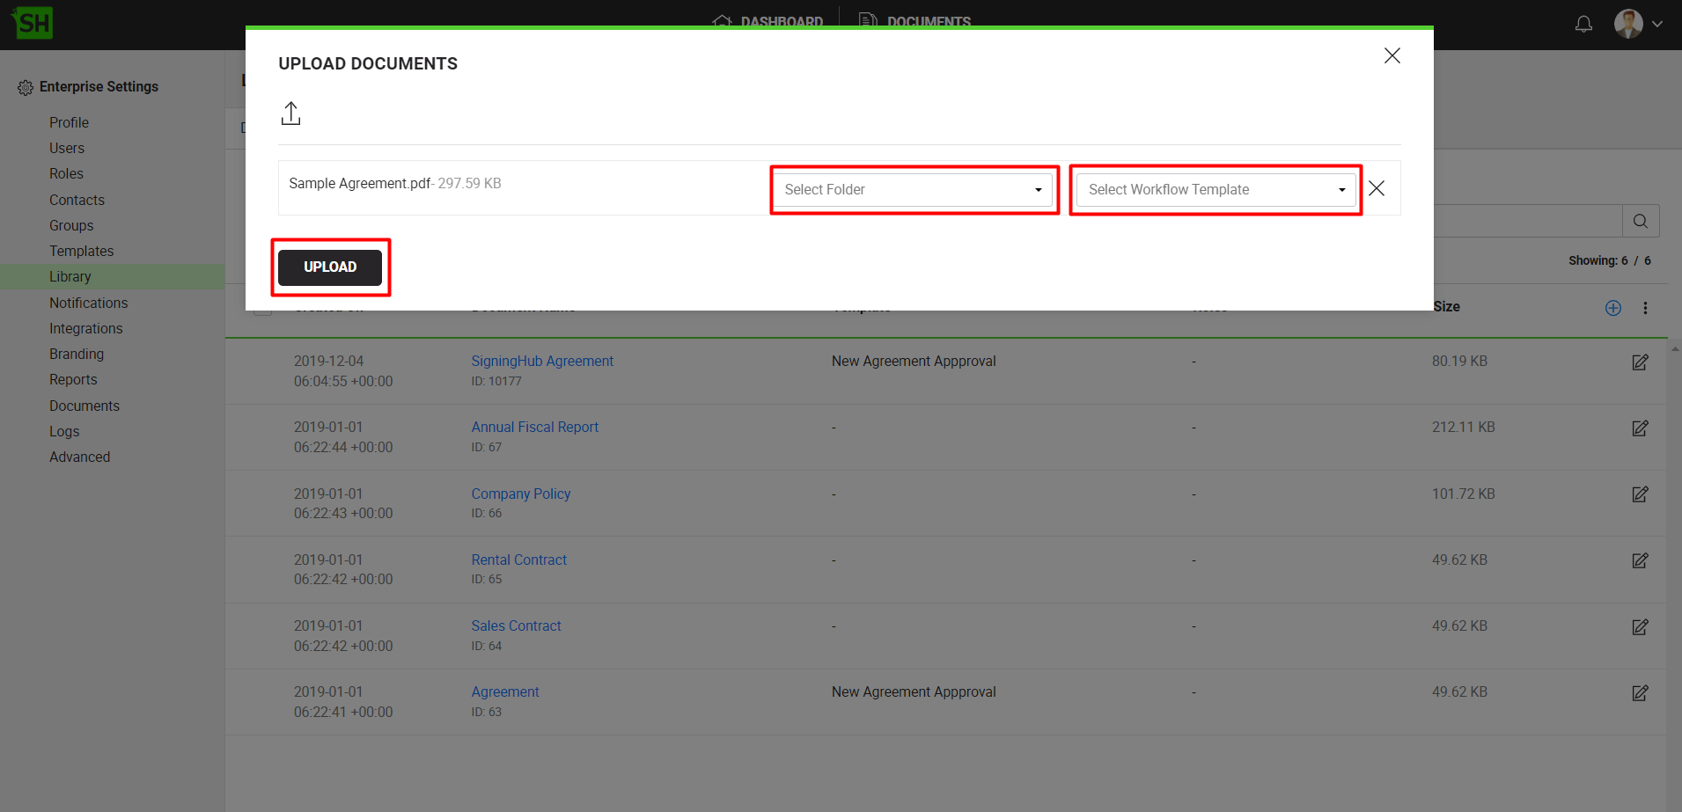The width and height of the screenshot is (1682, 812).
Task: Open the three-dot more options menu
Action: click(1645, 308)
